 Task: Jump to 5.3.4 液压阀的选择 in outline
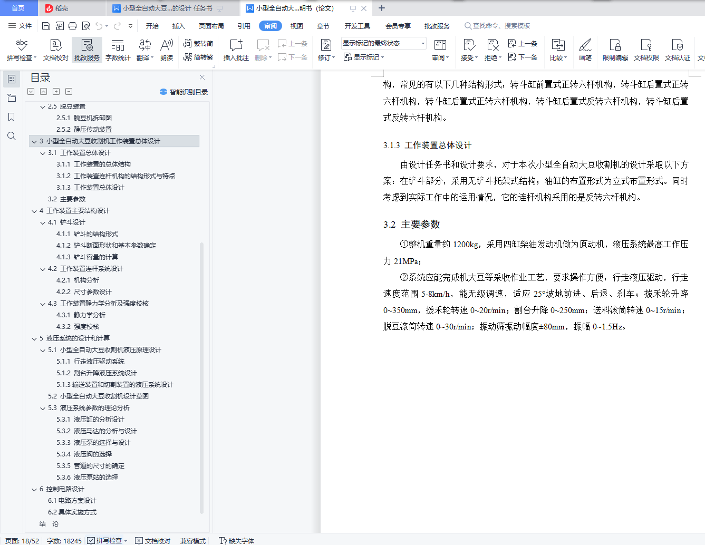click(84, 454)
